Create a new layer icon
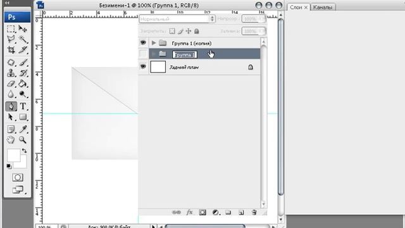 coord(241,213)
